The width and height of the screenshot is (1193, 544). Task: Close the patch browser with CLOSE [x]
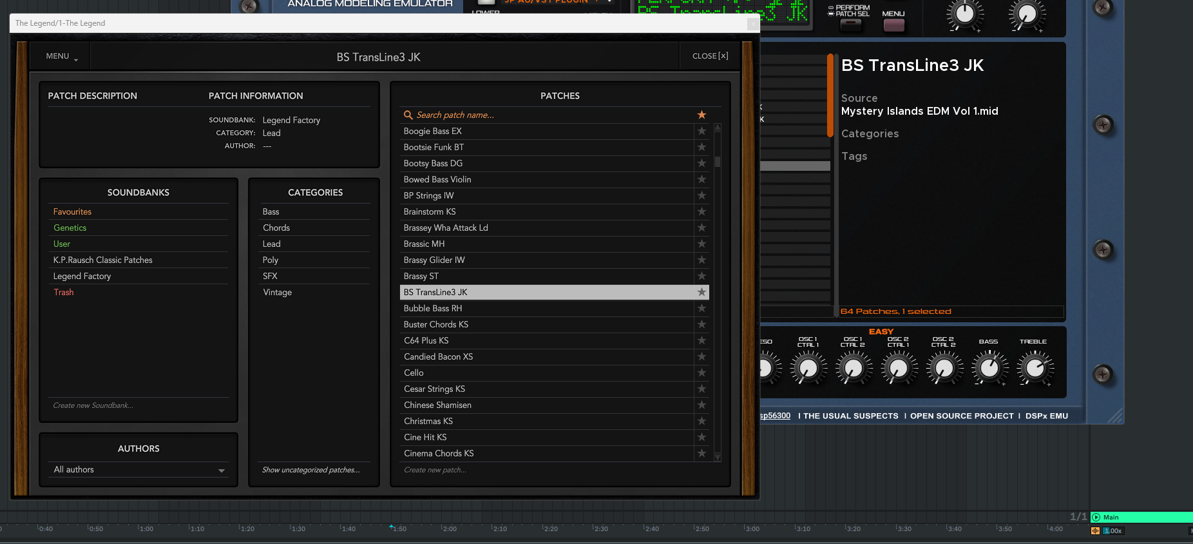(711, 56)
